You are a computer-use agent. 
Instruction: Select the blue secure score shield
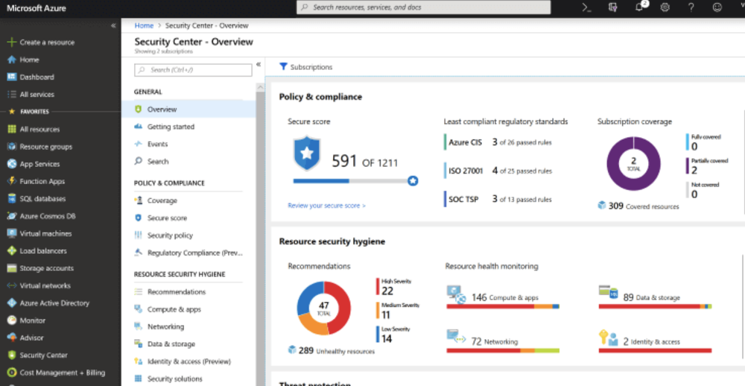coord(306,153)
